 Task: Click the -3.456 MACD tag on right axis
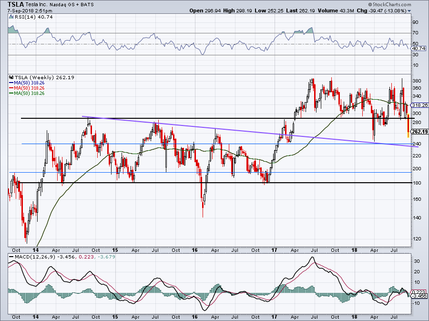coord(420,296)
